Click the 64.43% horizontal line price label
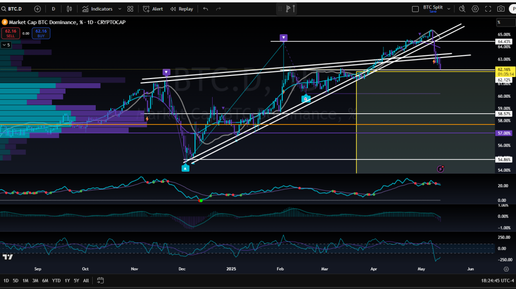 tap(504, 42)
